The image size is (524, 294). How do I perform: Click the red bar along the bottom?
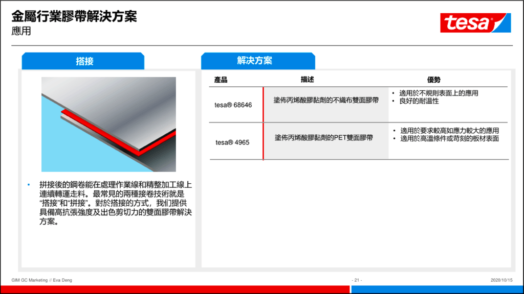[x=174, y=289]
